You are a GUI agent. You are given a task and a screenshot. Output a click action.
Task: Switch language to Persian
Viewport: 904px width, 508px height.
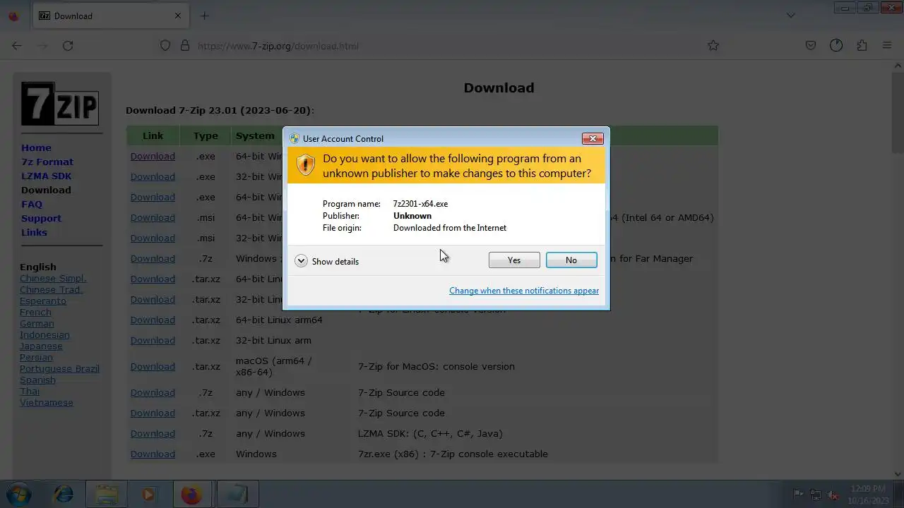(x=36, y=357)
